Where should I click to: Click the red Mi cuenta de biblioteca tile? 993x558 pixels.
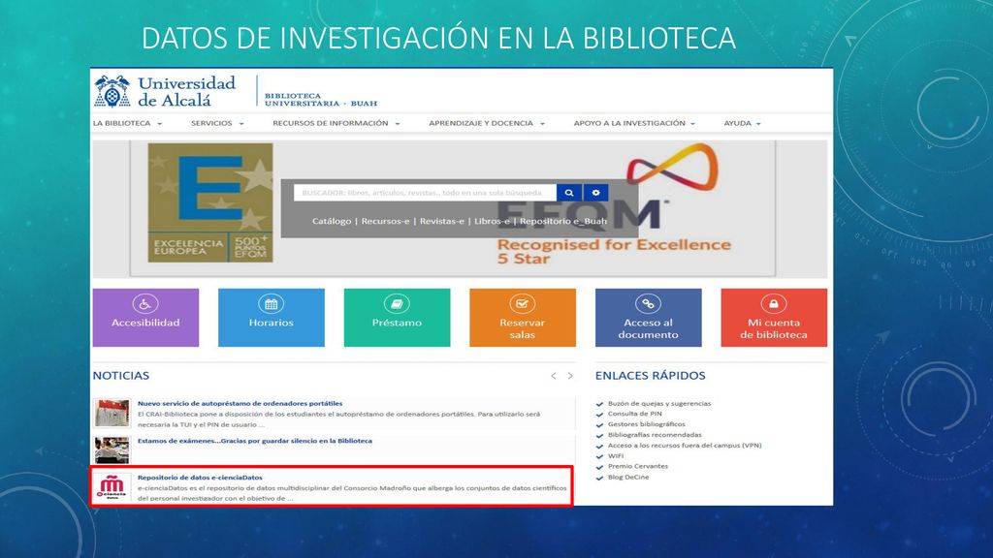click(x=774, y=318)
